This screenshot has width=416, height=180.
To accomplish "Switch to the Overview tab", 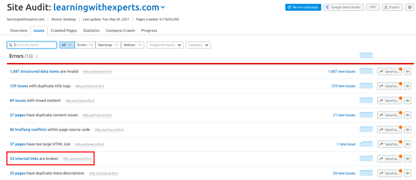I will pyautogui.click(x=19, y=30).
